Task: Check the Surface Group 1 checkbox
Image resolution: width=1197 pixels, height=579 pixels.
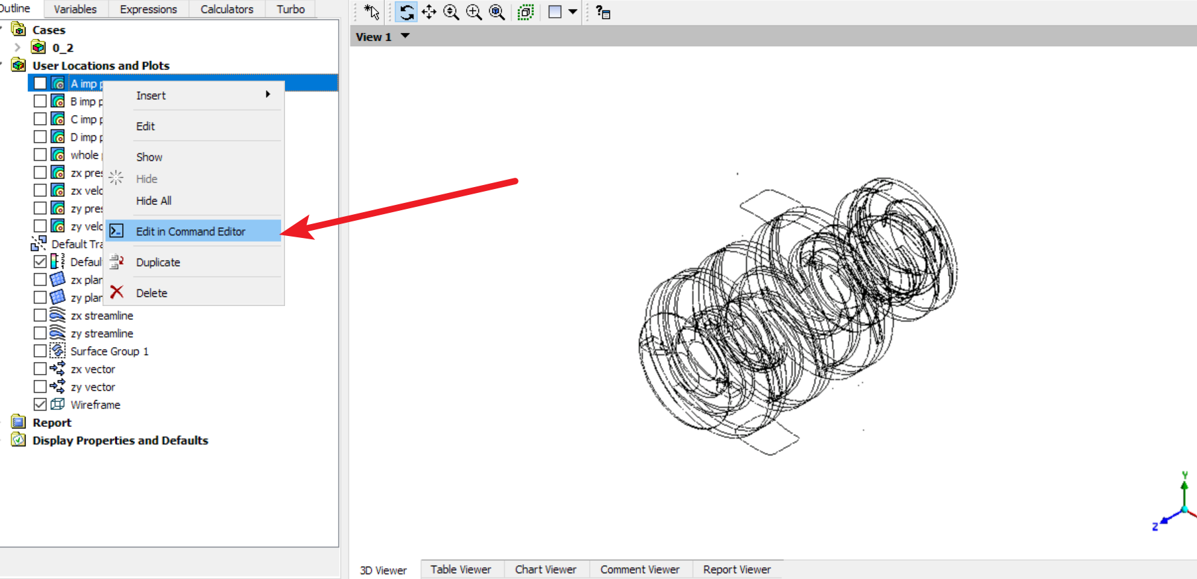Action: 40,351
